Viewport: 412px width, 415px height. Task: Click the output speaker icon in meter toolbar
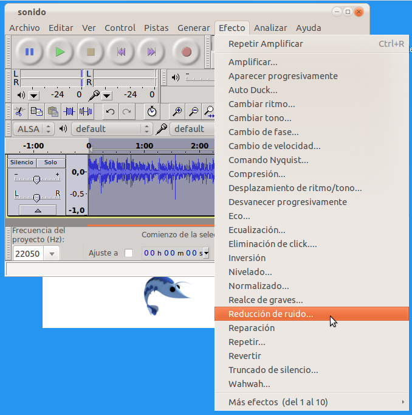pos(21,95)
